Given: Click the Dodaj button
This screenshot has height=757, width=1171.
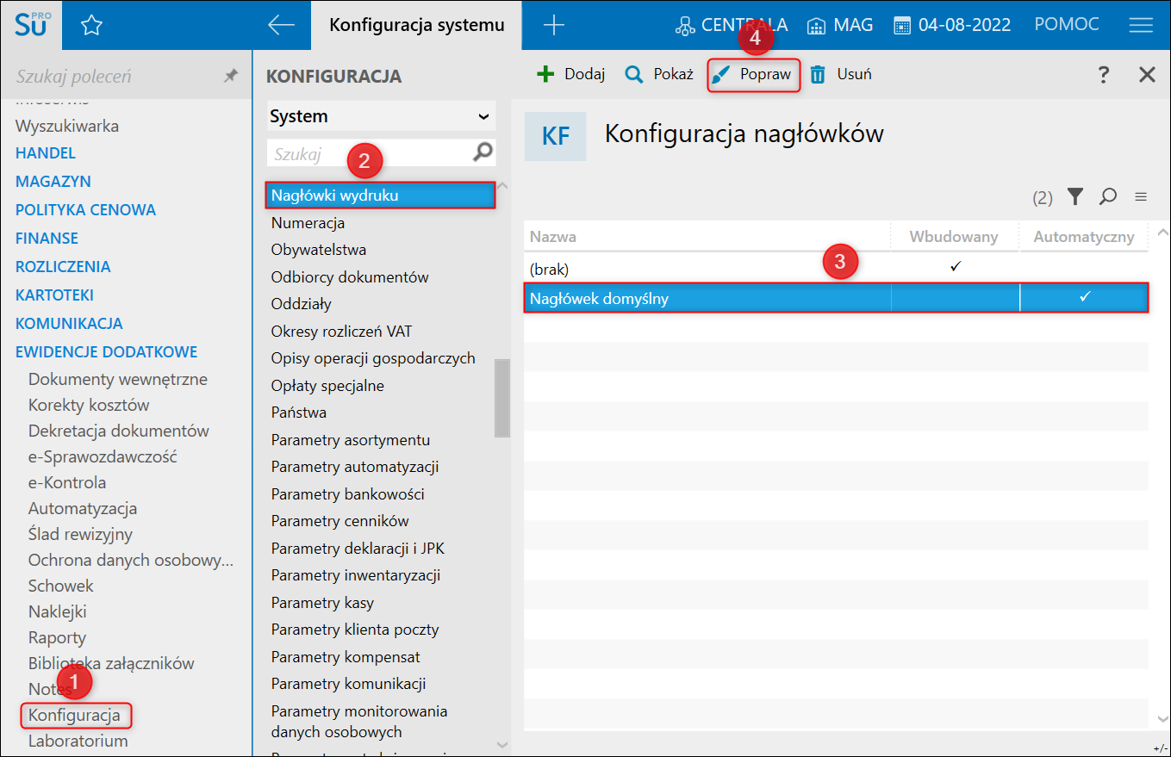Looking at the screenshot, I should pyautogui.click(x=571, y=75).
